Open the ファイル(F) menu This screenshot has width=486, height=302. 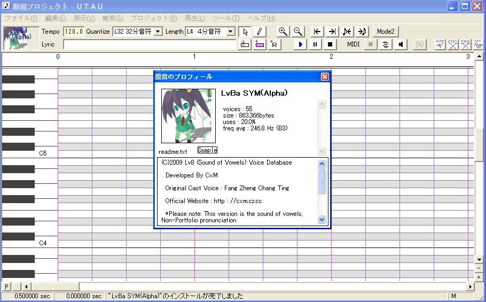point(21,18)
